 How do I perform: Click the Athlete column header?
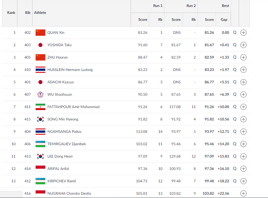40,13
